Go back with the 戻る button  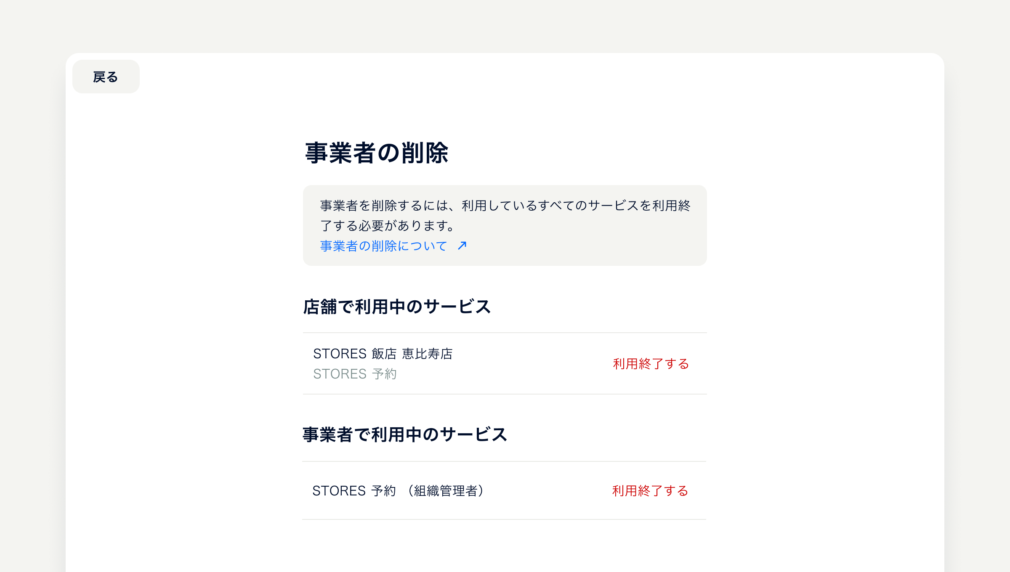[106, 77]
